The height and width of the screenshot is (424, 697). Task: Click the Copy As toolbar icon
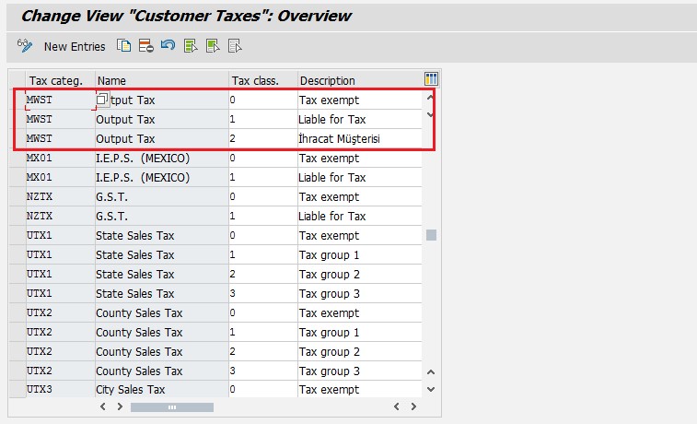coord(123,46)
